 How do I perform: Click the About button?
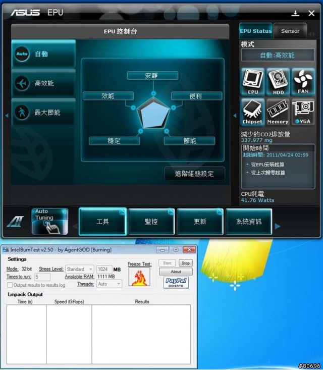coord(176,272)
